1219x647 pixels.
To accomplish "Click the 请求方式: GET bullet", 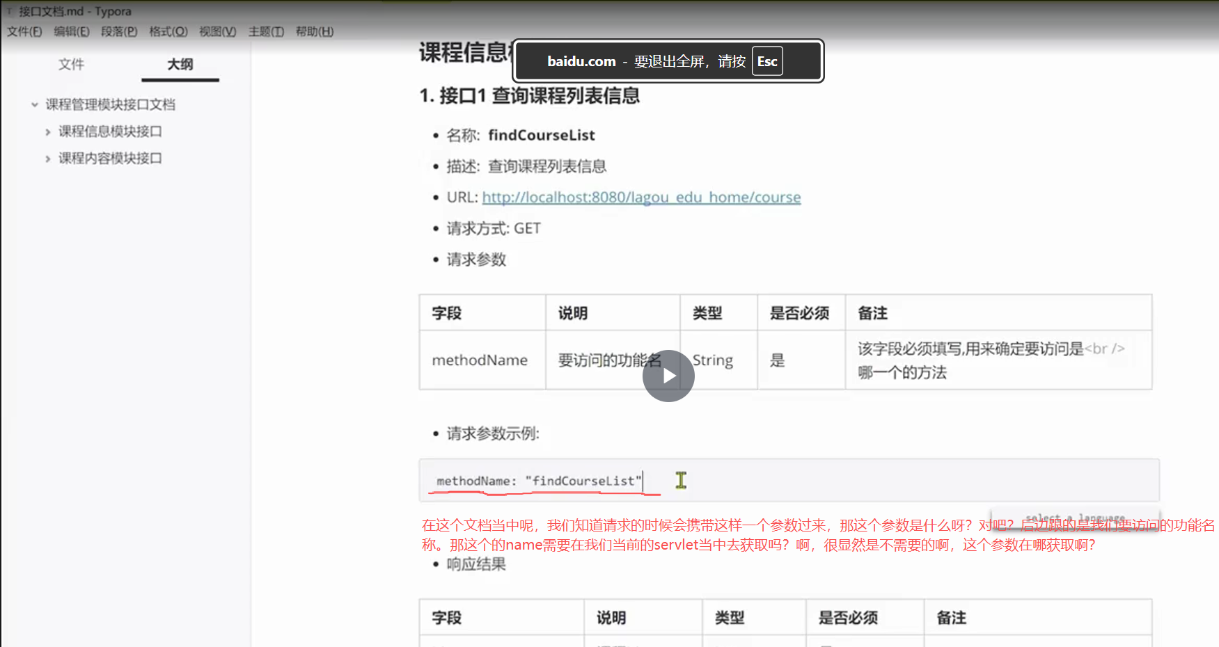I will point(494,228).
